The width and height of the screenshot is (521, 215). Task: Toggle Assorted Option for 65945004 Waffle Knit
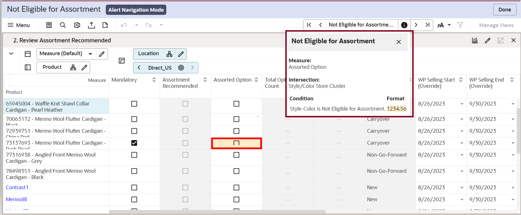pyautogui.click(x=236, y=104)
